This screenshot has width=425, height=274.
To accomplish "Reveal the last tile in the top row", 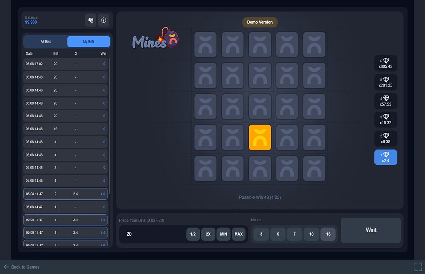I will pyautogui.click(x=314, y=45).
